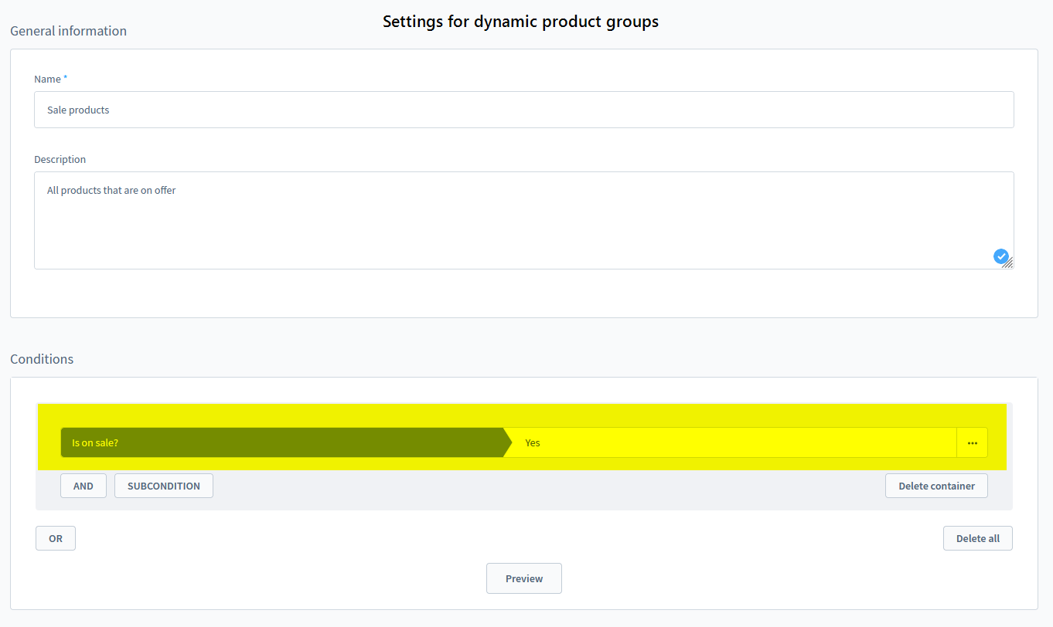The width and height of the screenshot is (1053, 627).
Task: Select the 'General information' heading
Action: click(x=69, y=31)
